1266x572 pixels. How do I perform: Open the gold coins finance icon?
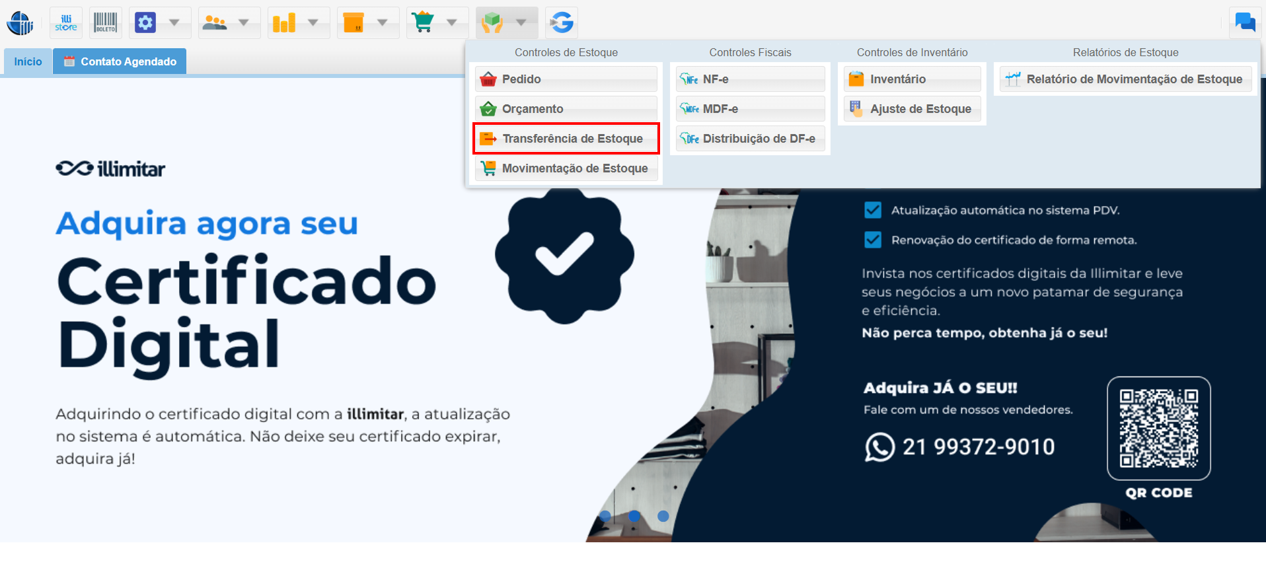(x=284, y=23)
